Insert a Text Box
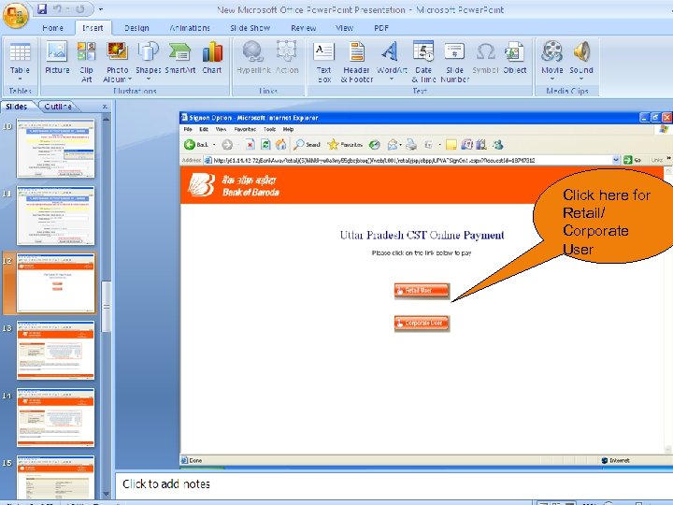 [x=323, y=62]
